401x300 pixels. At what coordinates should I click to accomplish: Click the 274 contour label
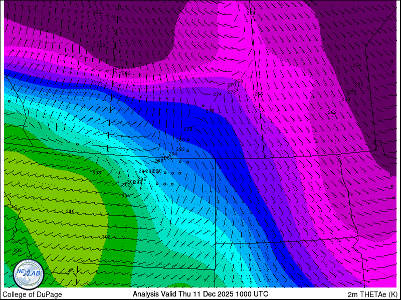point(218,94)
